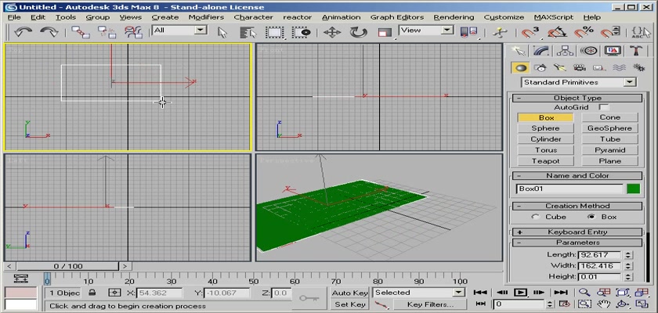The image size is (658, 313).
Task: Click the Torus primitive button
Action: [545, 150]
